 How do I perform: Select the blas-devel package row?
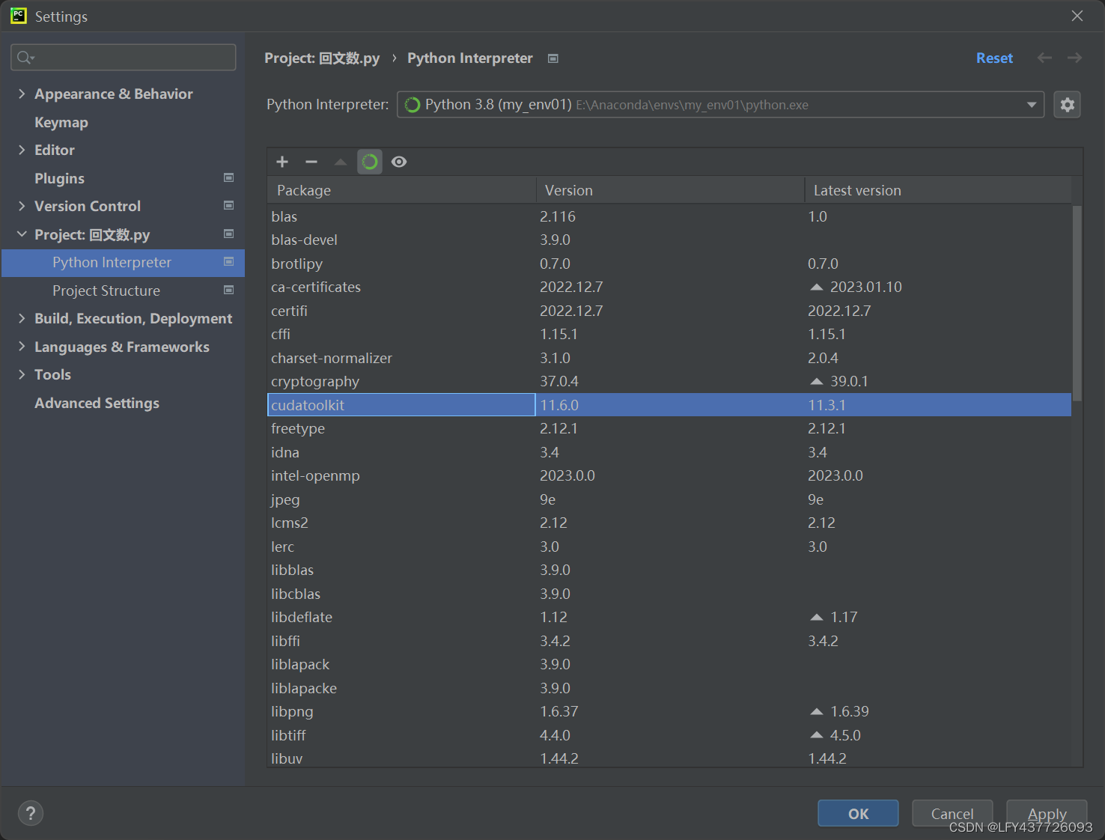669,240
